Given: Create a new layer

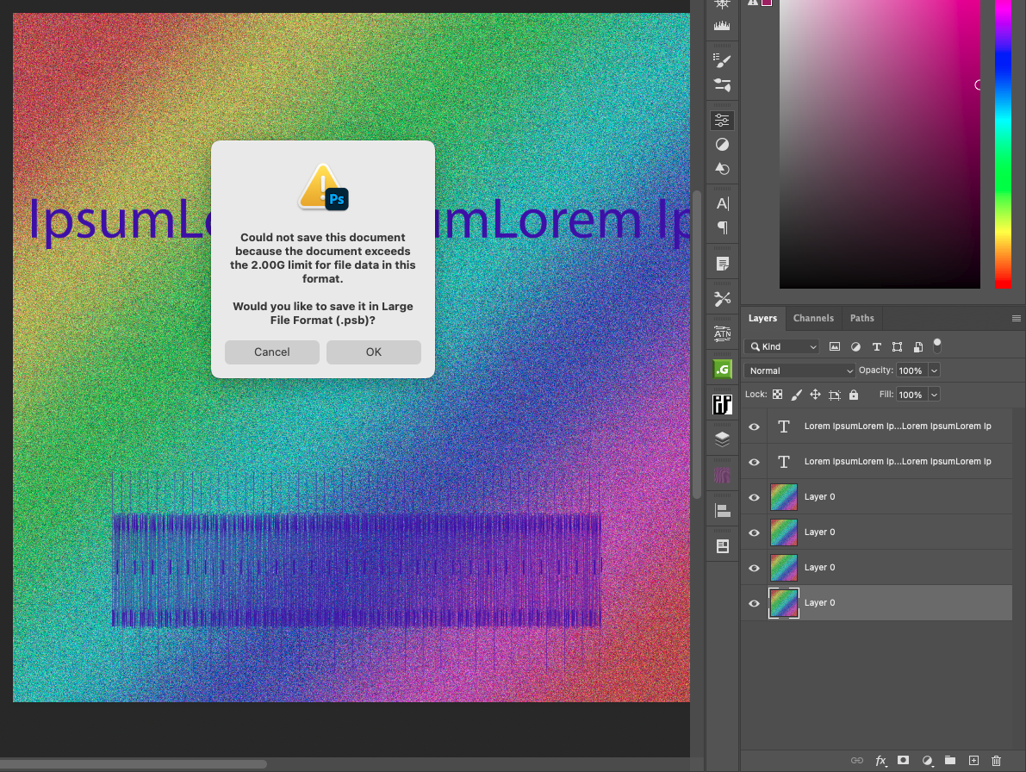Looking at the screenshot, I should coord(973,761).
